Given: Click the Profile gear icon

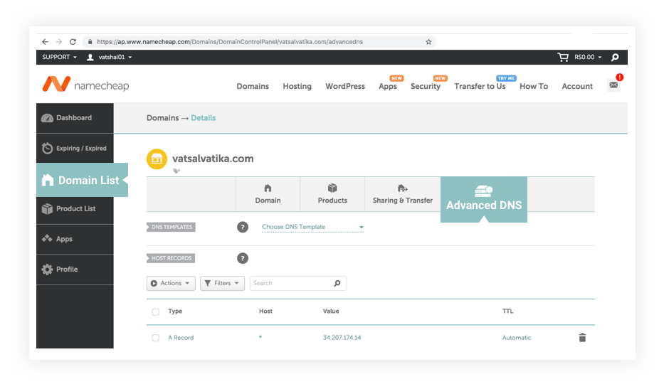Looking at the screenshot, I should point(47,270).
